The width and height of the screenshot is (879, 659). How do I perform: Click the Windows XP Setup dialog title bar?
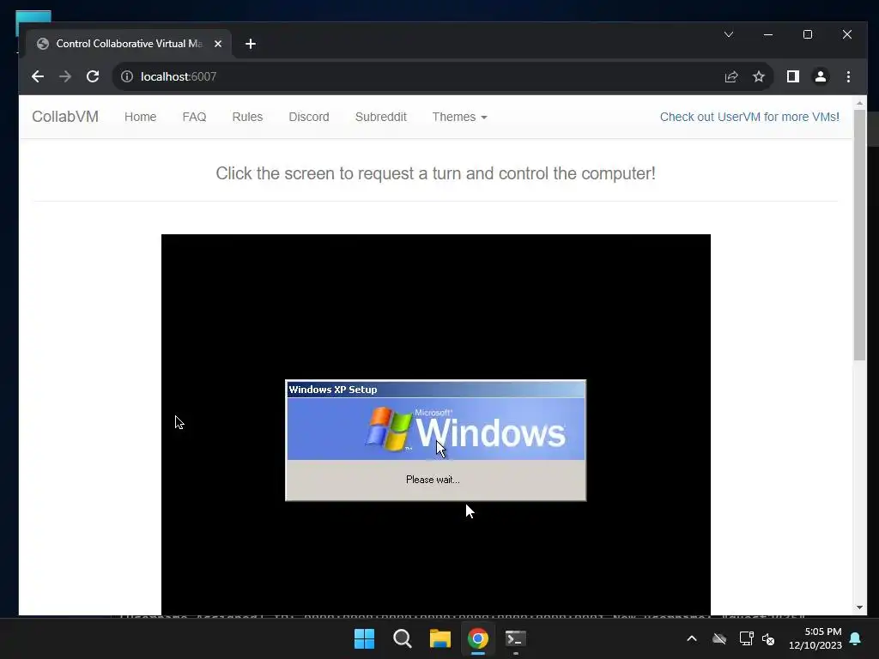tap(435, 390)
